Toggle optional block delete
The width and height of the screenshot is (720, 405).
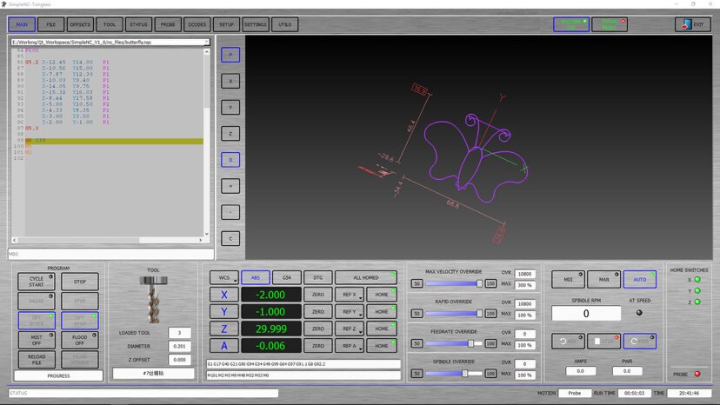[x=37, y=321]
